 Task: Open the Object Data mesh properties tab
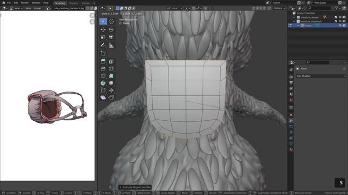click(291, 144)
